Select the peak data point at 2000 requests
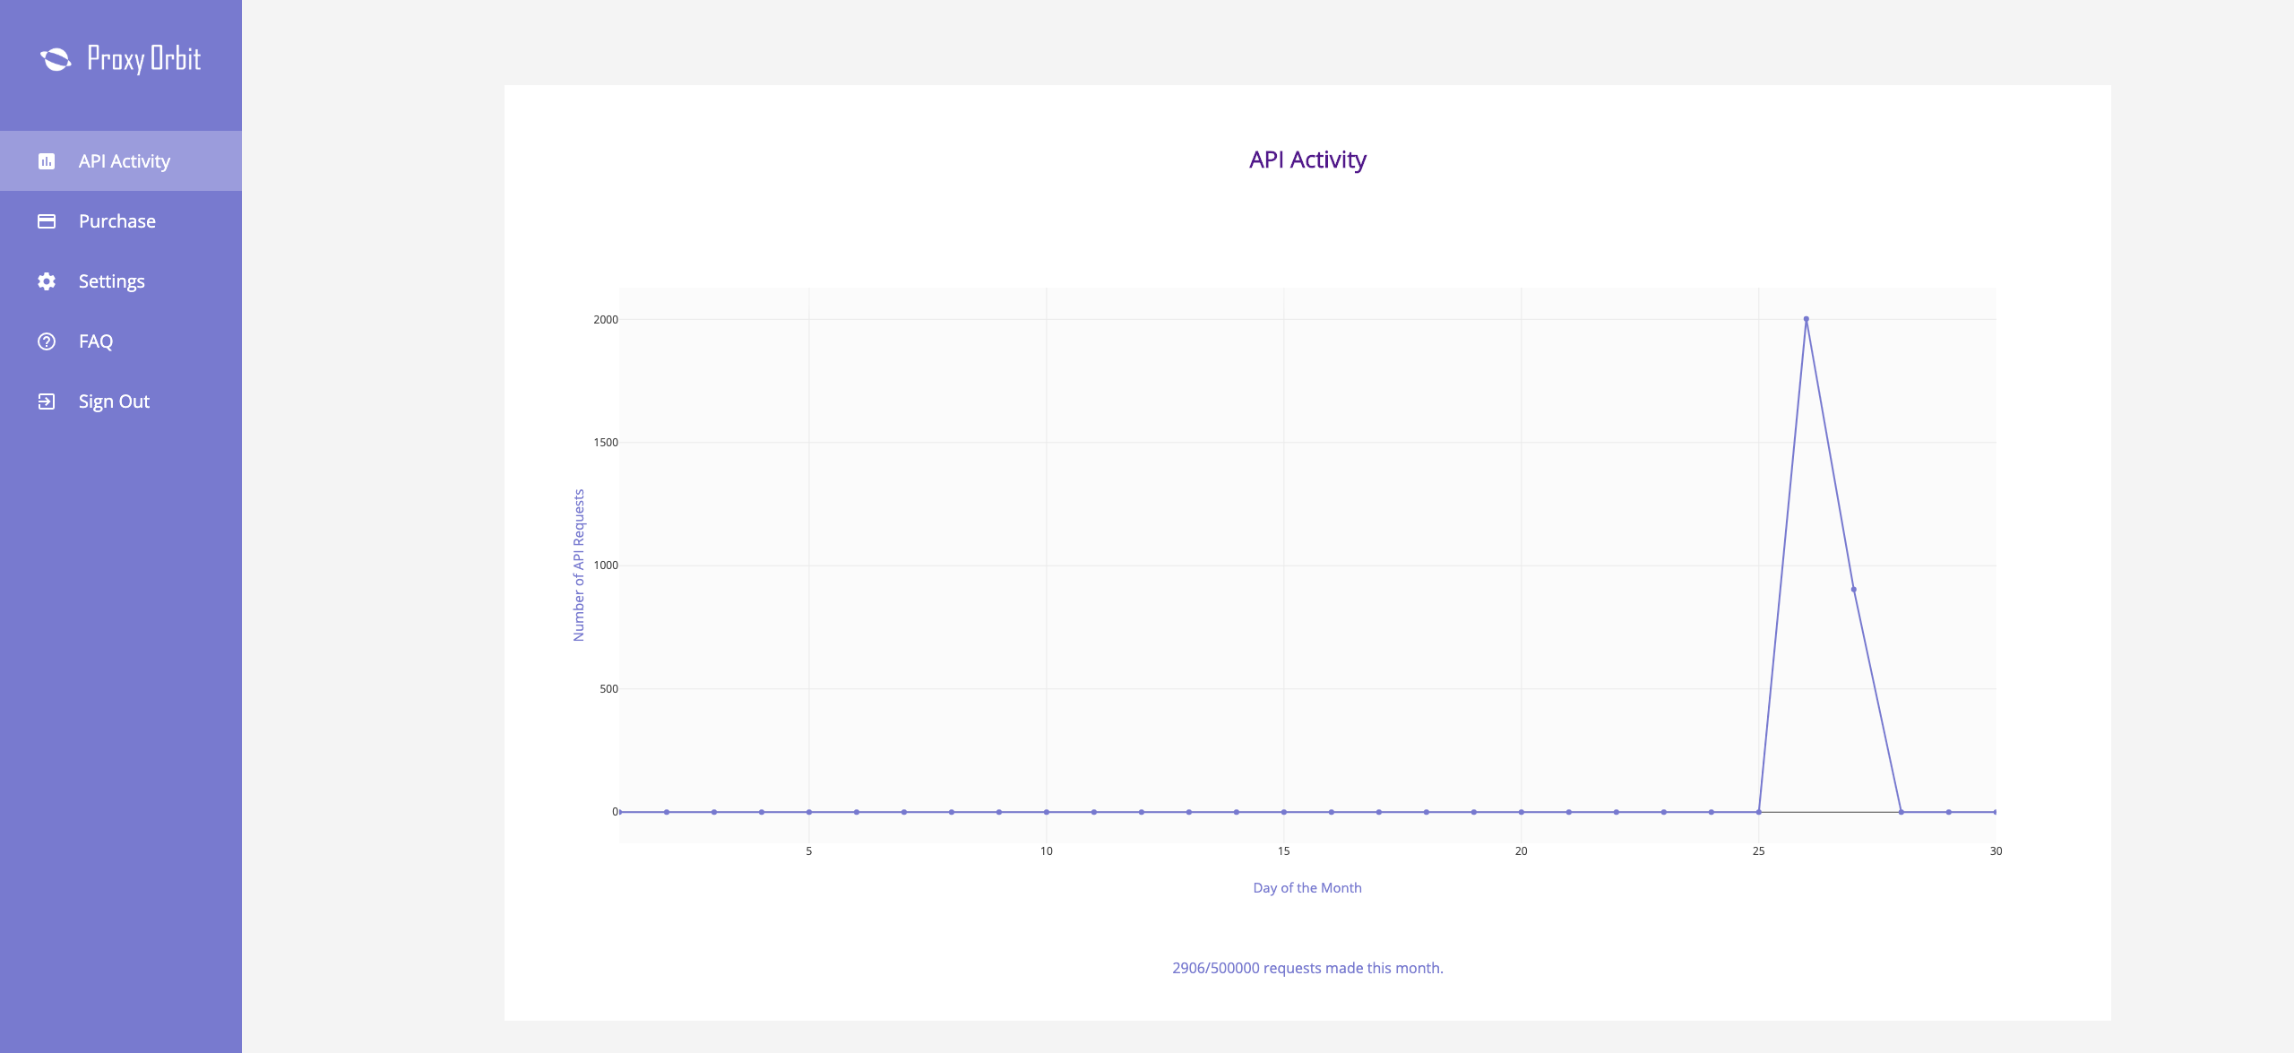This screenshot has height=1053, width=2294. point(1806,319)
